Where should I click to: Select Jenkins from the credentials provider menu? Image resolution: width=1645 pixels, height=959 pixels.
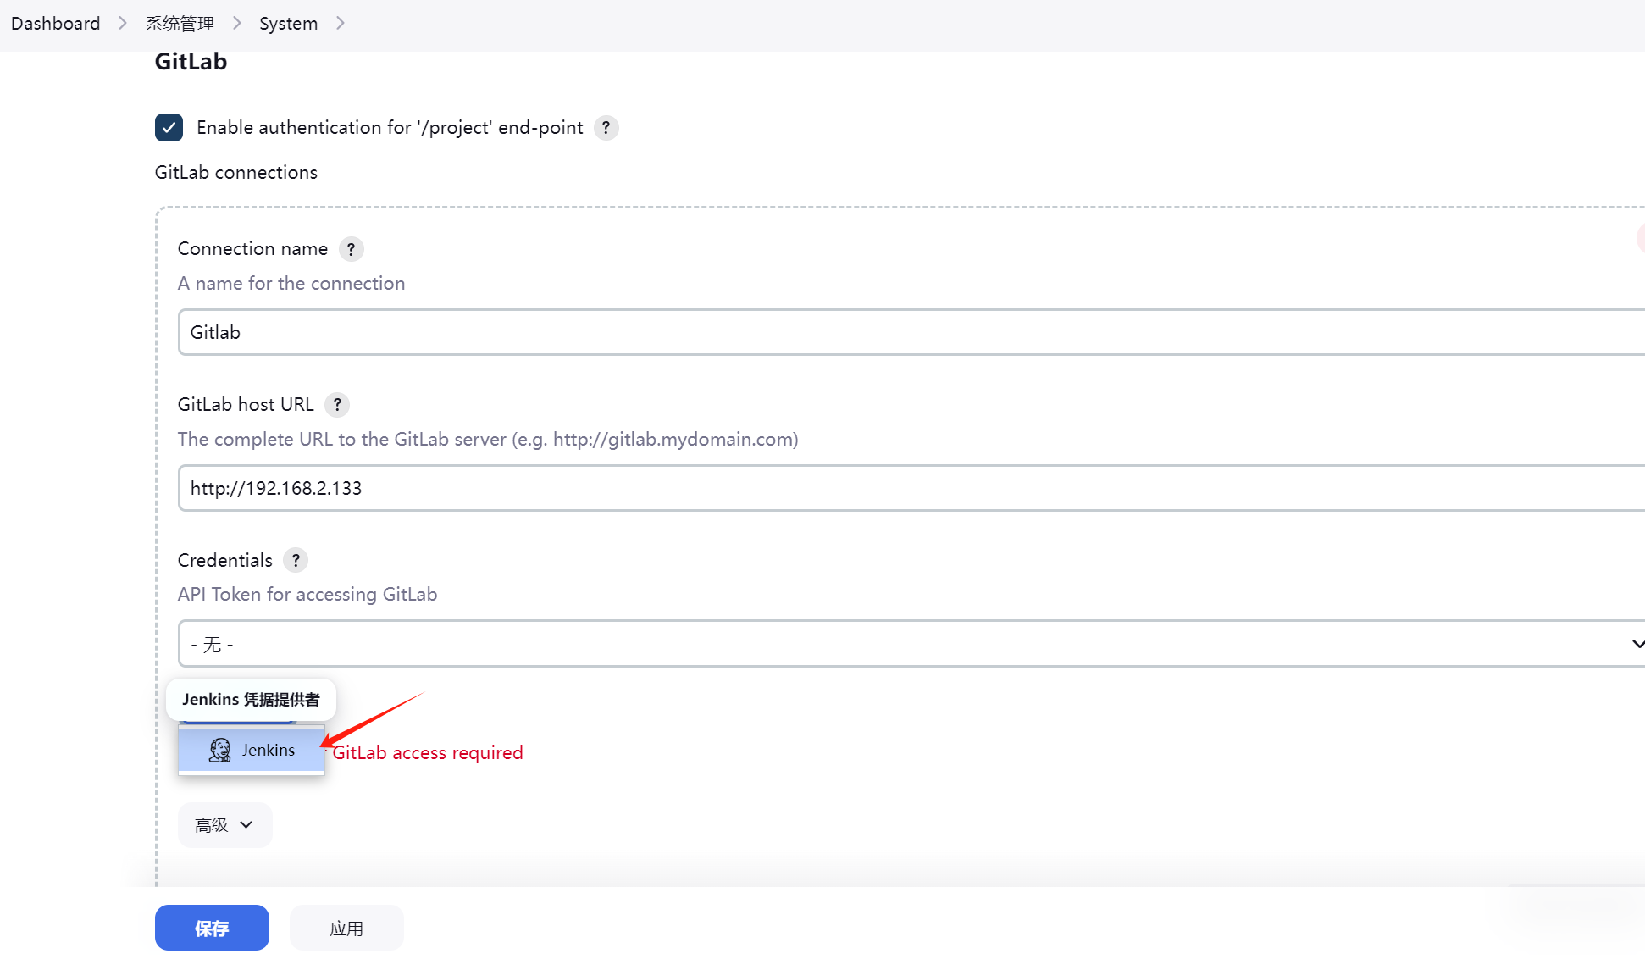[x=268, y=750]
